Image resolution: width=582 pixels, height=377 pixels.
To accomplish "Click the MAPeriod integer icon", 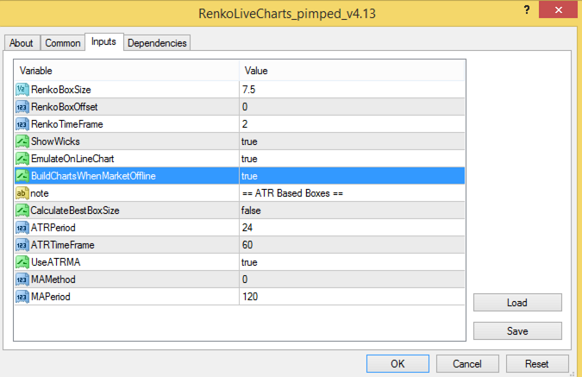I will [x=22, y=296].
